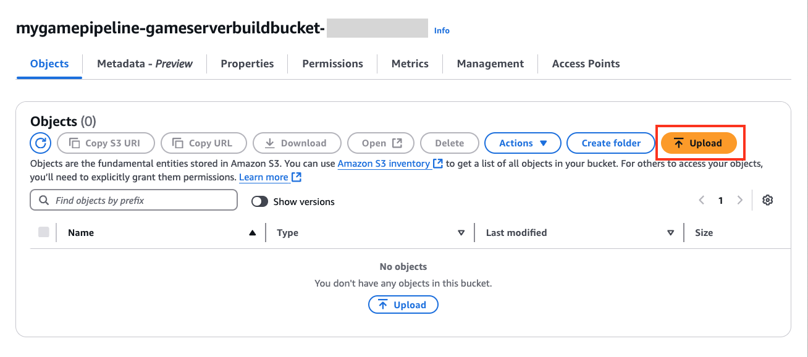Open the Actions dropdown
This screenshot has width=808, height=357.
[523, 143]
